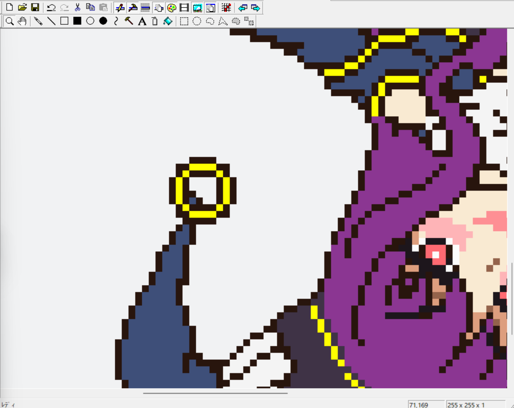Go to next window arrow

tap(255, 7)
